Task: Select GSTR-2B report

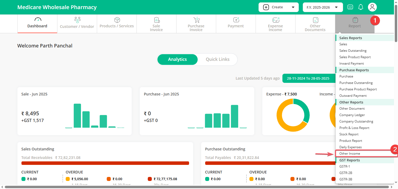Action: pos(346,173)
